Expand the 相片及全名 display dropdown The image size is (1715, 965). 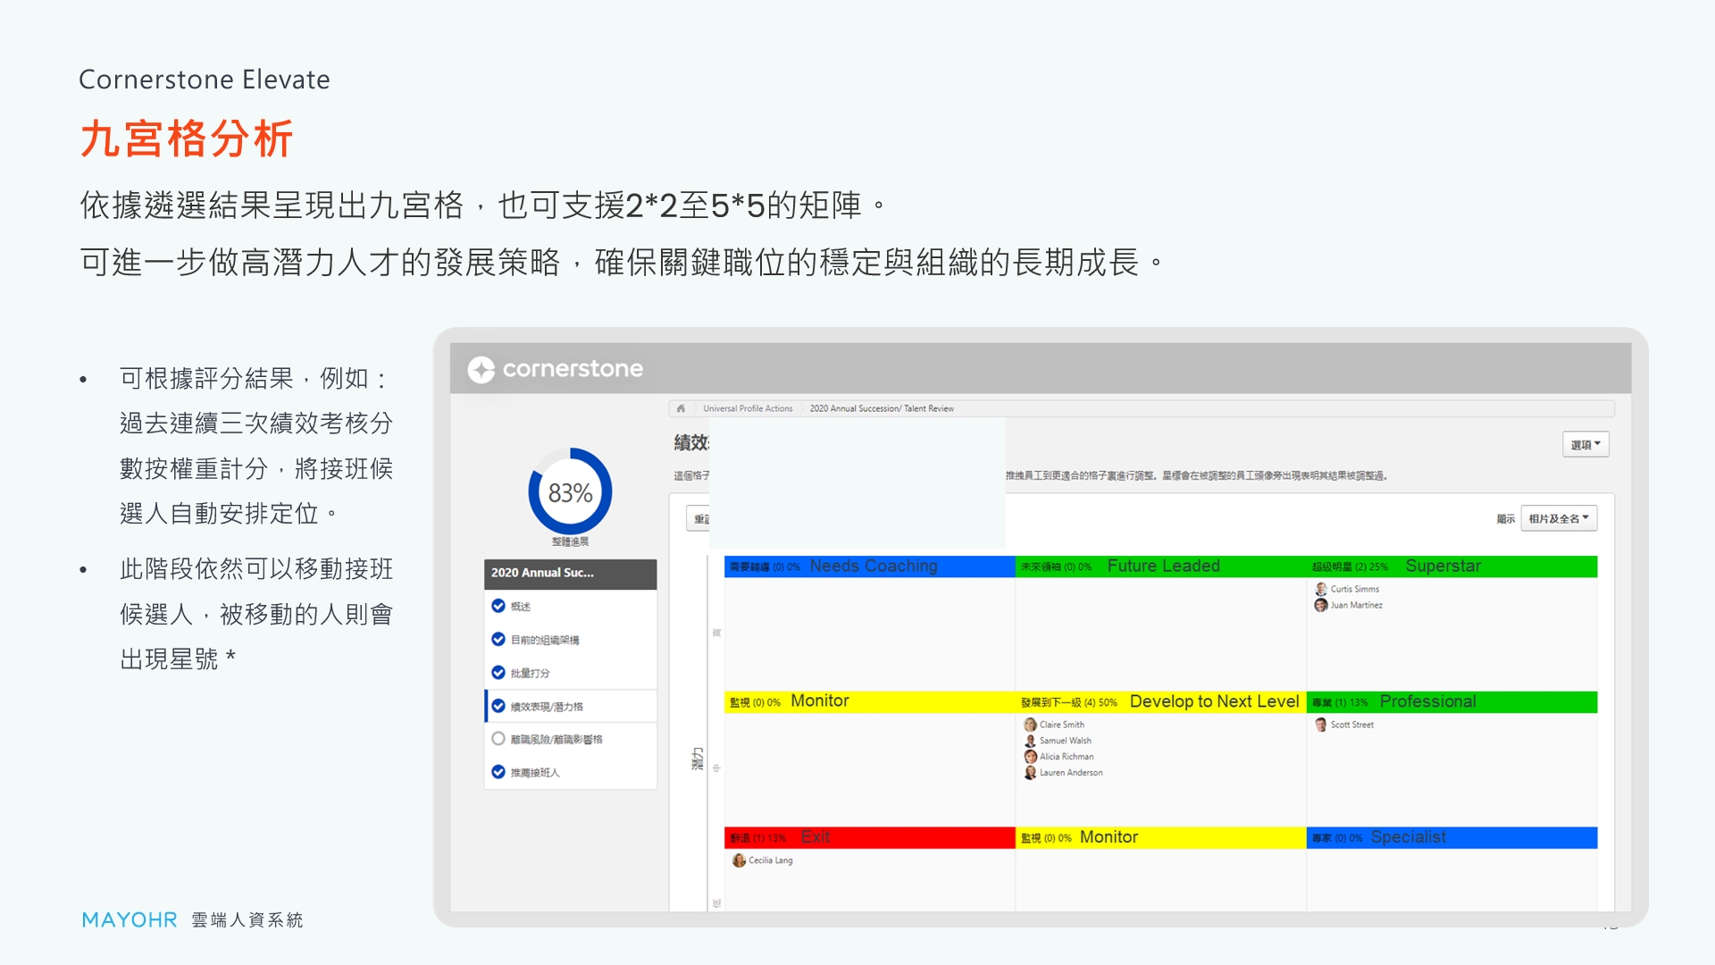click(1558, 518)
